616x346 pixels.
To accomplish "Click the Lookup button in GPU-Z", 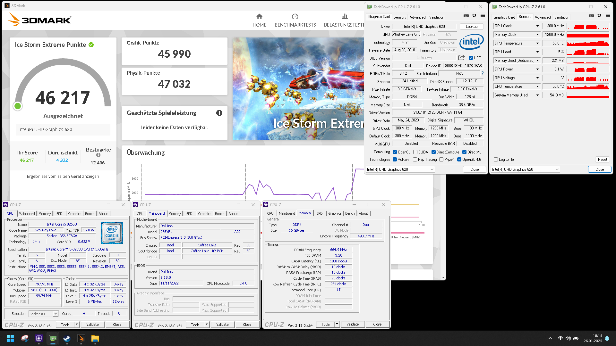I will tap(472, 27).
